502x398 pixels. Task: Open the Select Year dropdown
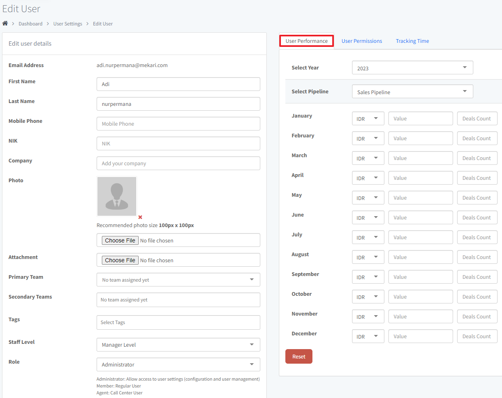[x=412, y=67]
